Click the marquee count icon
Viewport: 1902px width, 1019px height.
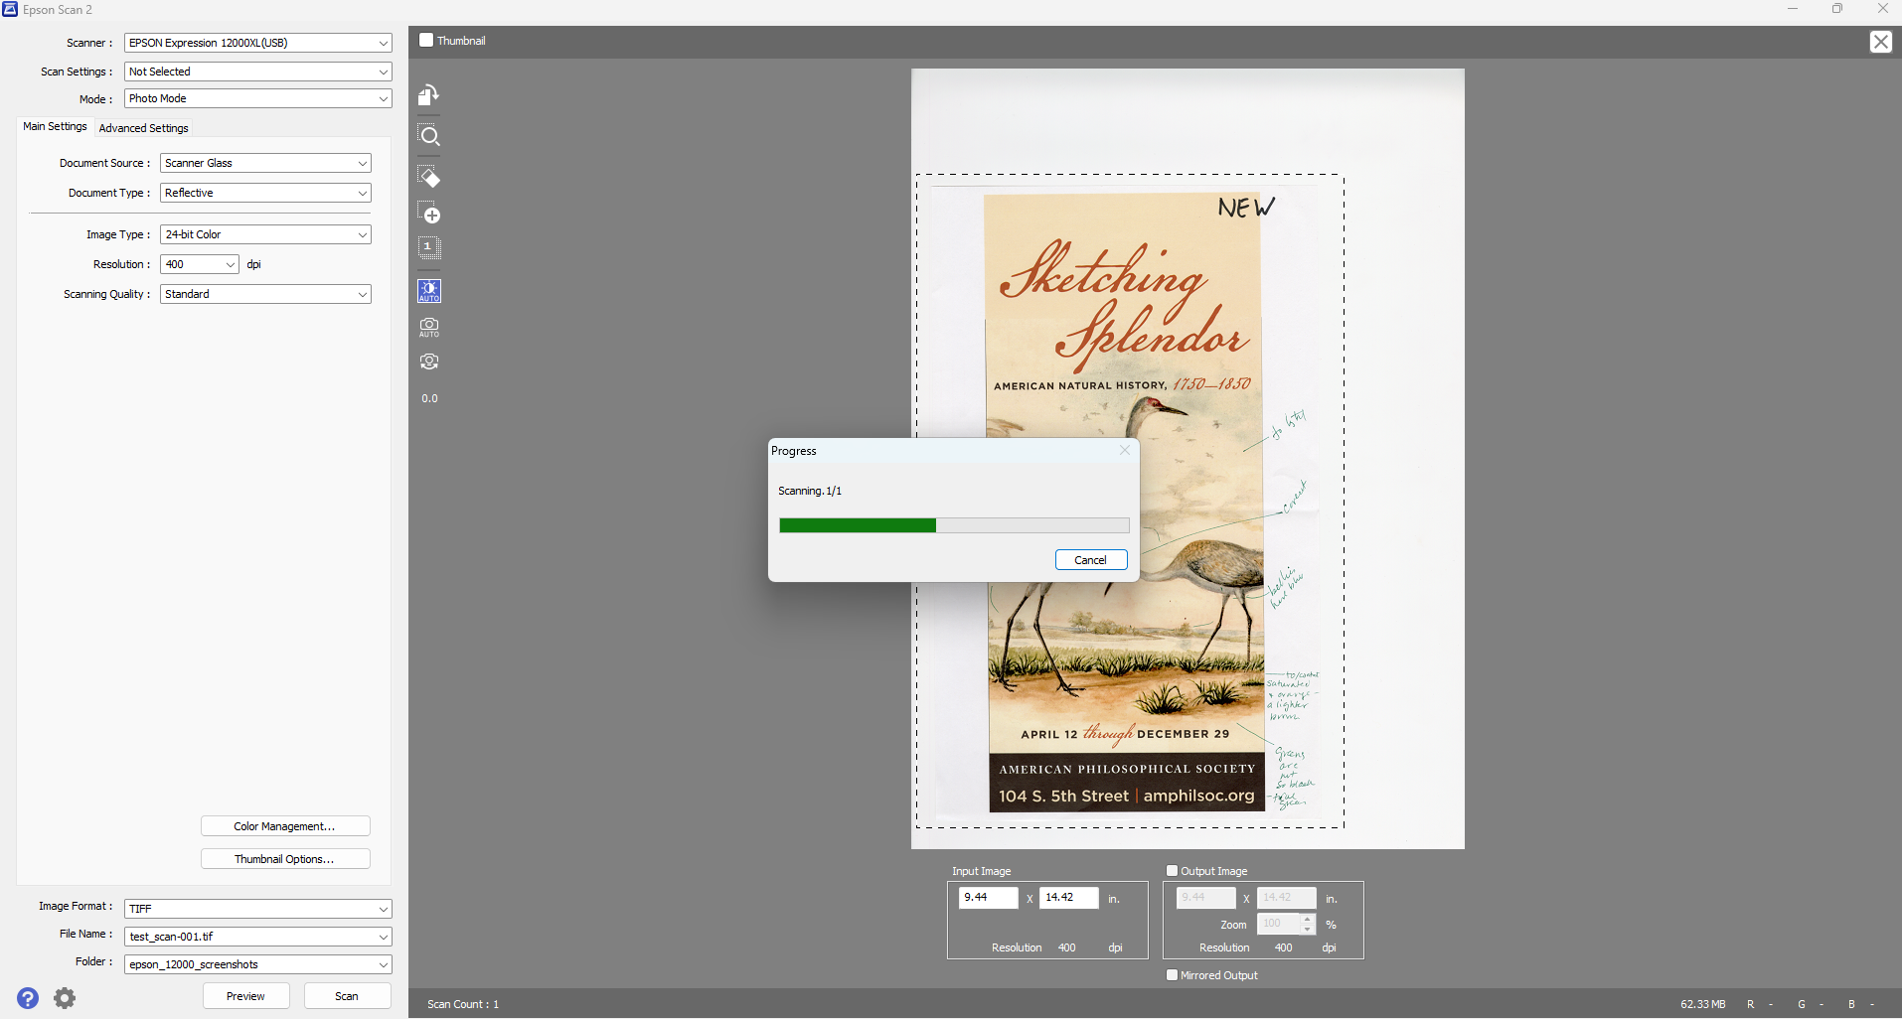point(429,247)
